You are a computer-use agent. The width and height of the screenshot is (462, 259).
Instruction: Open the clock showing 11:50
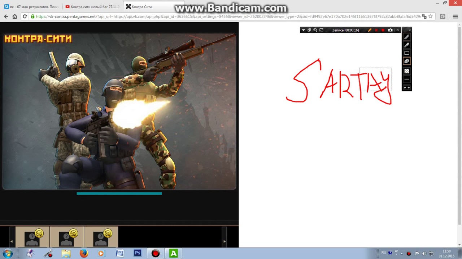pos(446,253)
